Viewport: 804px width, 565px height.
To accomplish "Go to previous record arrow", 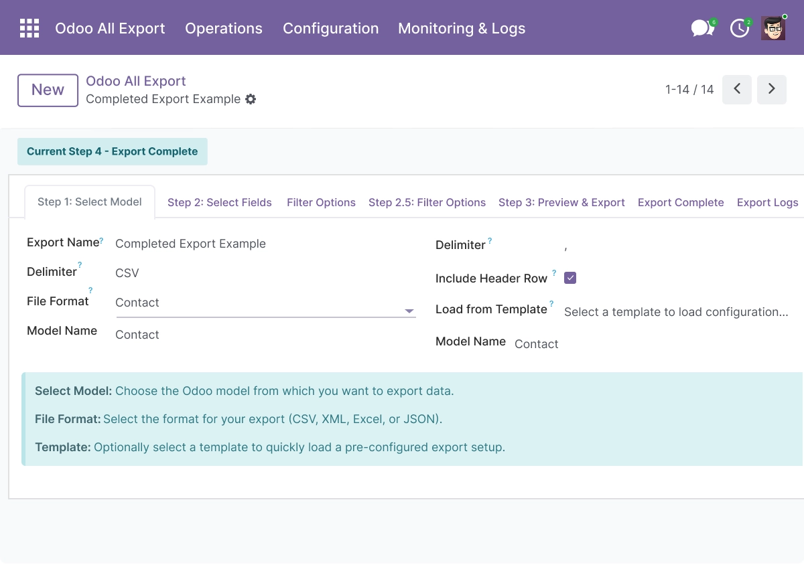I will tap(737, 89).
